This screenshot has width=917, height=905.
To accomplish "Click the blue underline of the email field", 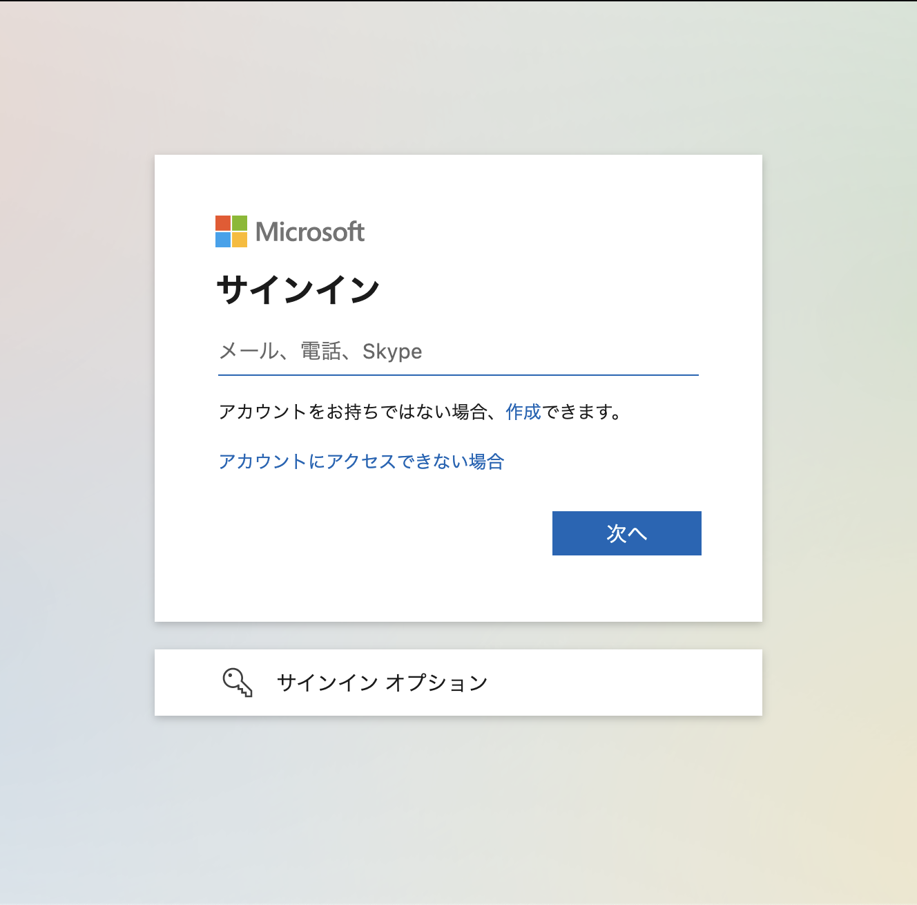I will point(458,375).
